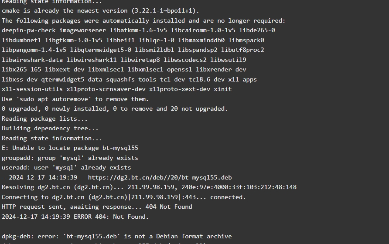Click the '0 upgraded, 0 newly installed' summary

point(115,109)
